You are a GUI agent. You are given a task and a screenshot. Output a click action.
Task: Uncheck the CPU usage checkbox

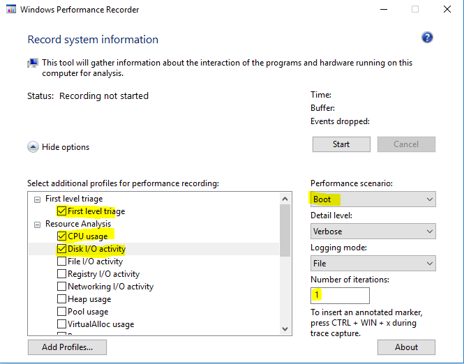click(62, 236)
